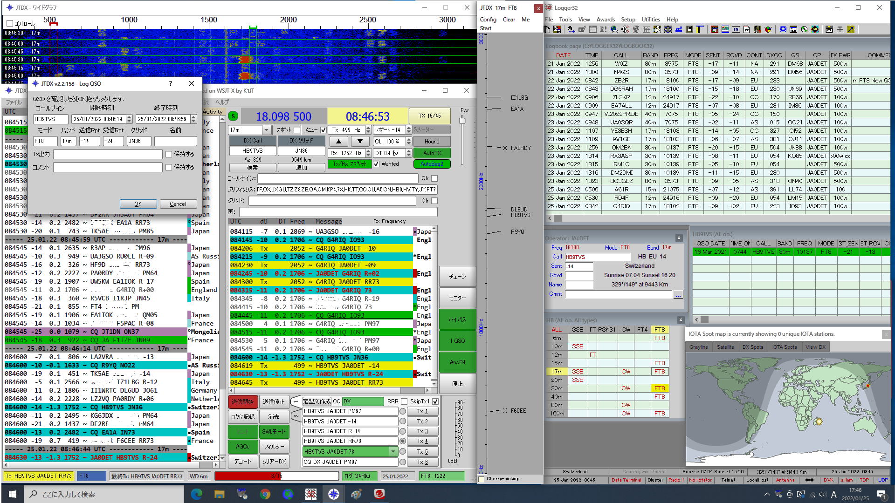Click the green S status indicator in JTDX
Viewport: 895px width, 503px height.
pos(233,116)
